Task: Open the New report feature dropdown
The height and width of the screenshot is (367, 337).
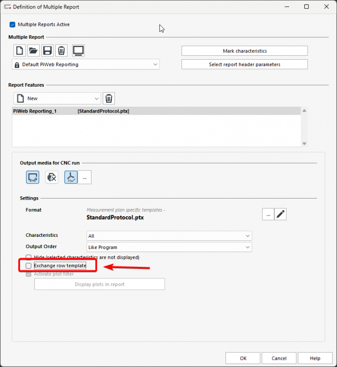Action: point(57,98)
